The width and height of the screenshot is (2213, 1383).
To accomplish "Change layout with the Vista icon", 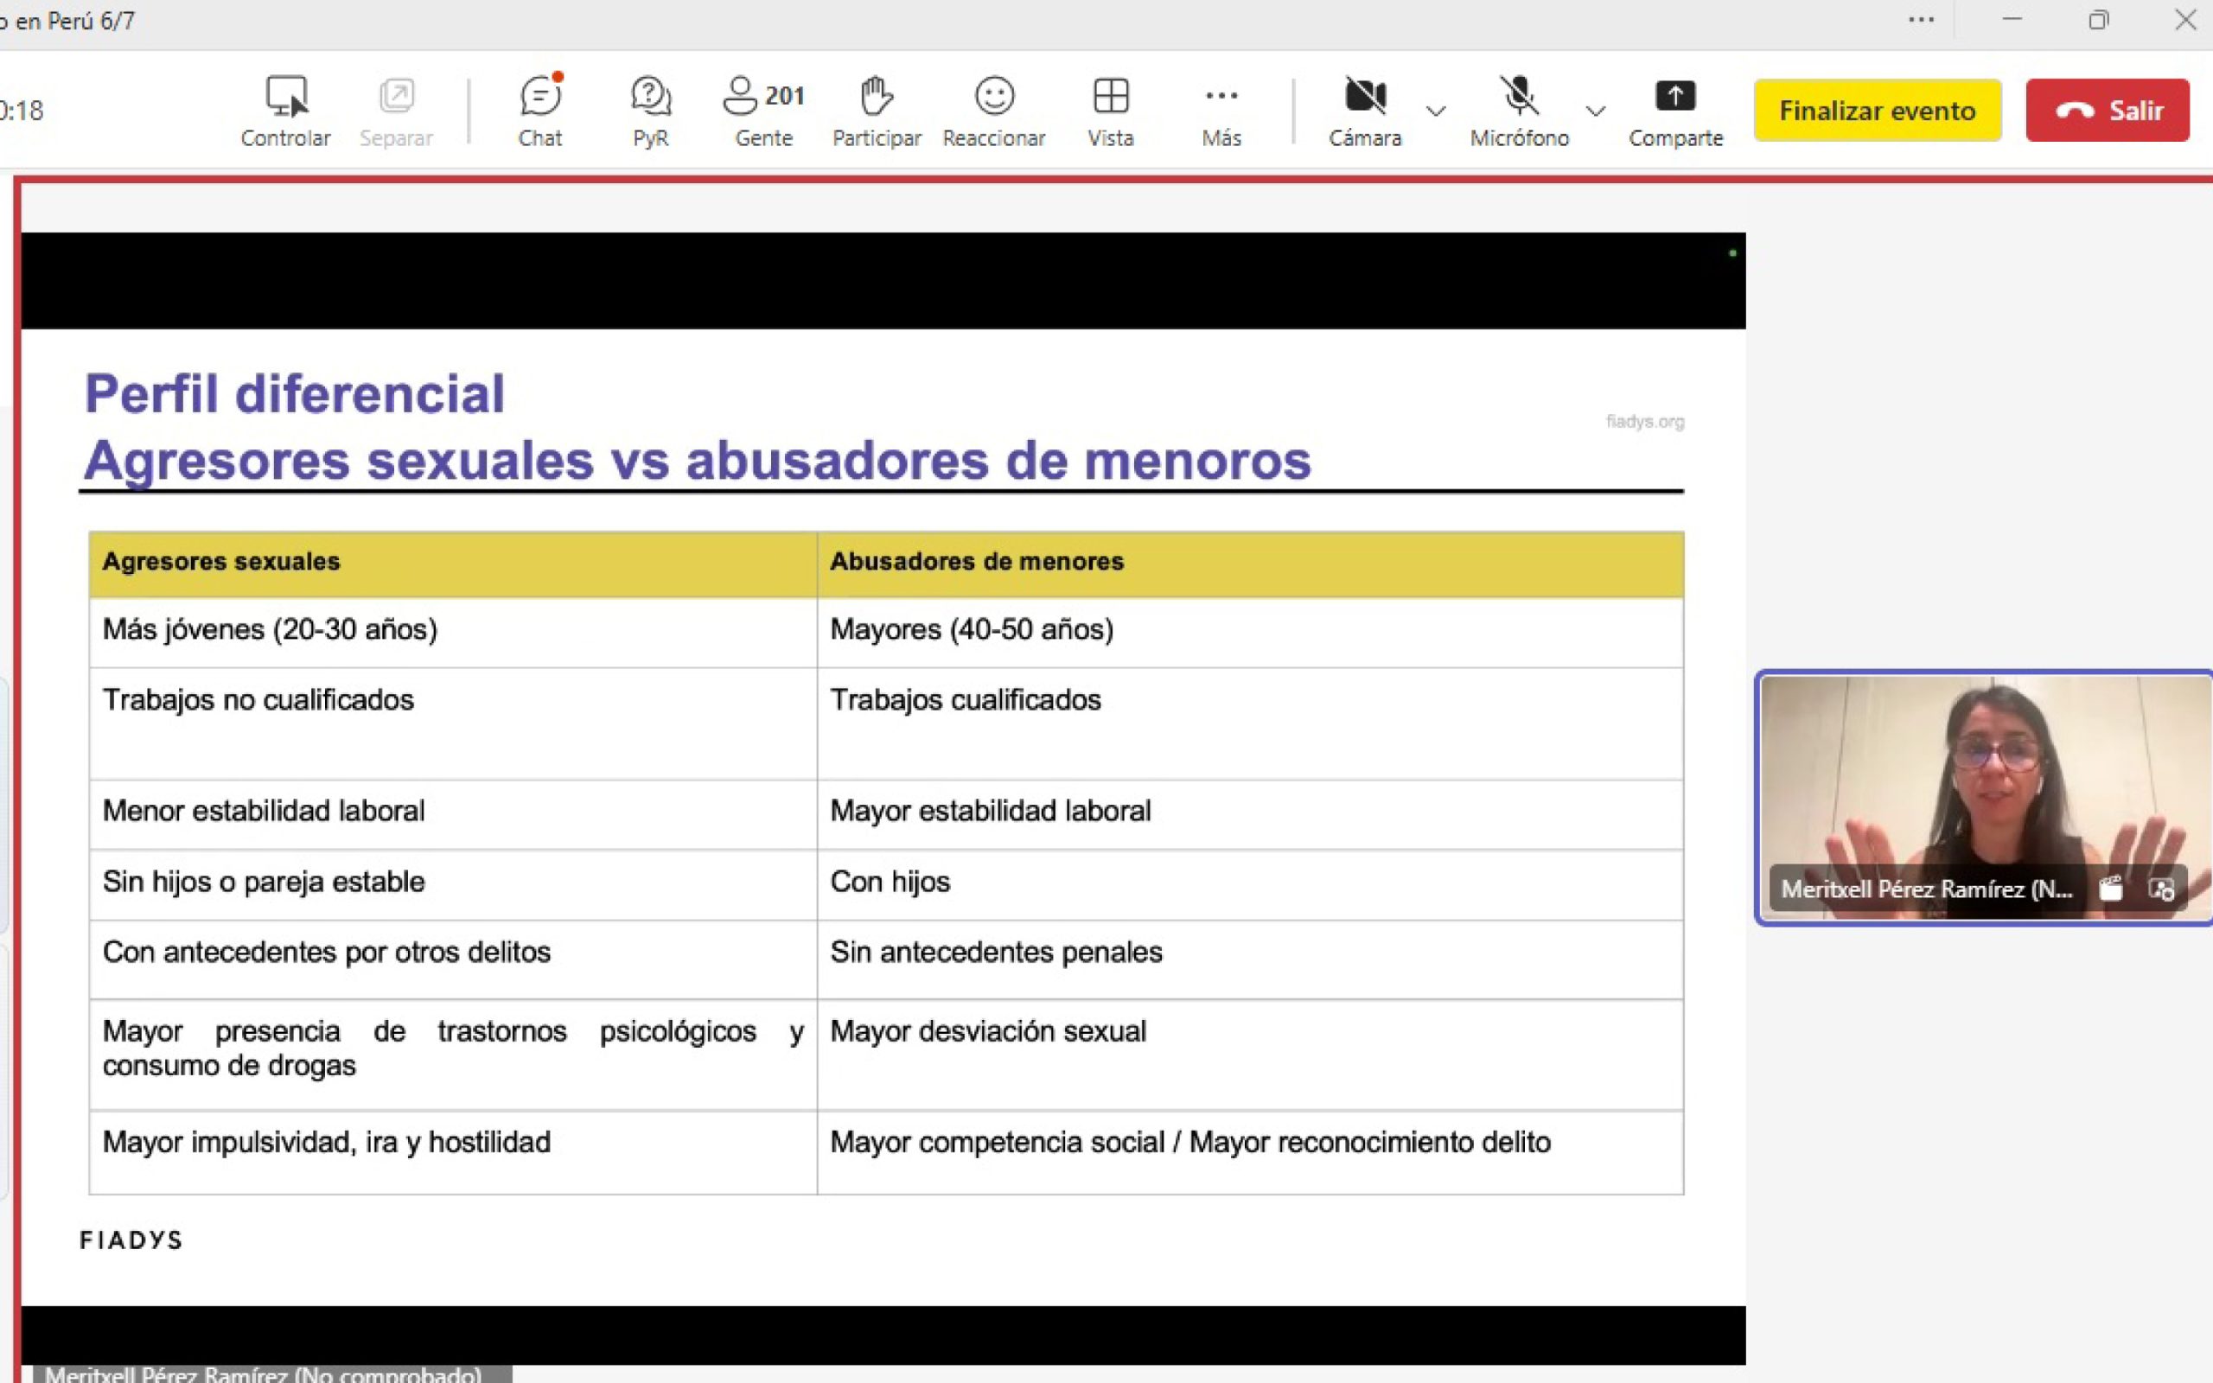I will point(1111,111).
